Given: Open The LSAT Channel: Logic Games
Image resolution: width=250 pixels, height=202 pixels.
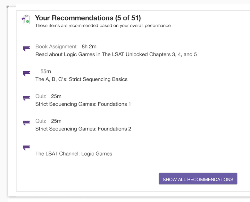Looking at the screenshot, I should click(x=74, y=154).
